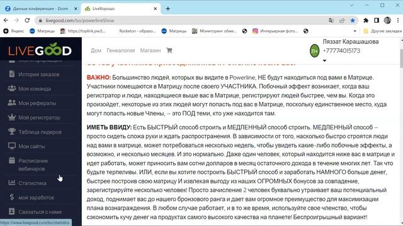Expand the user account dropdown arrow
Screen dimensions: 403x226
324,61
